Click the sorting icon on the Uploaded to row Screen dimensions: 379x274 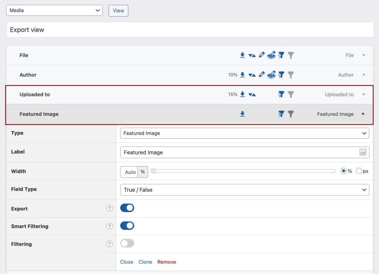click(x=252, y=94)
